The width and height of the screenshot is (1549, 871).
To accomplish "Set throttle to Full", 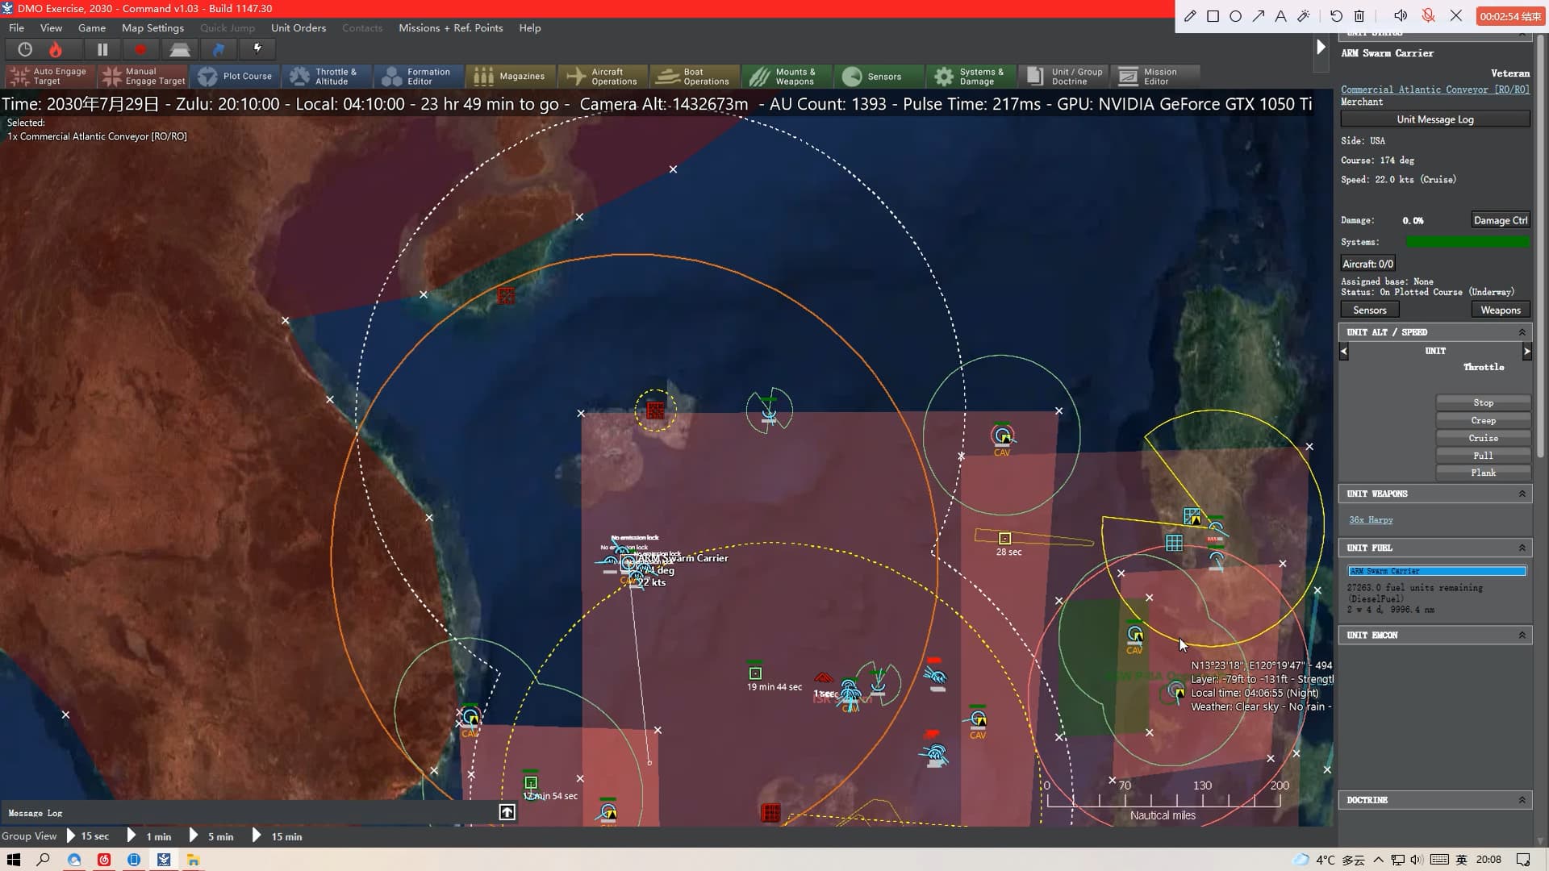I will coord(1483,456).
